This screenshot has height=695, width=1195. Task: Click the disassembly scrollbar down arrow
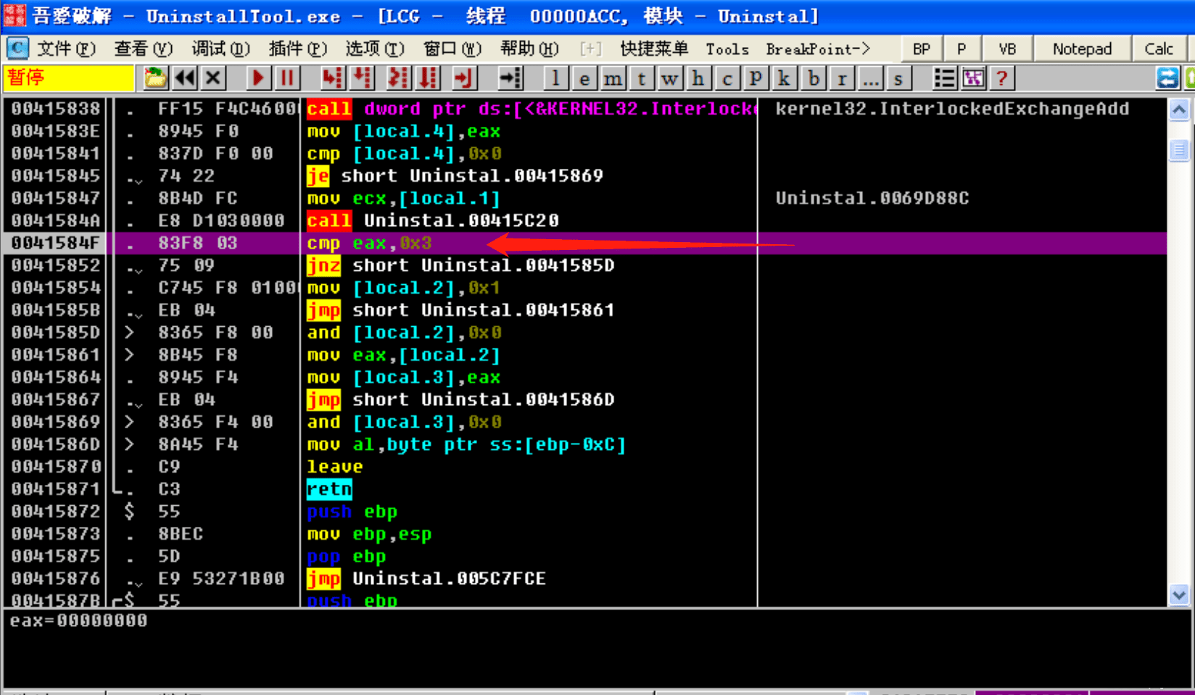[x=1179, y=595]
